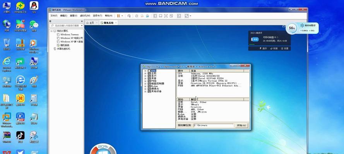Expand the 主板 tree node
Viewport: 344px width, 154px height.
[x=145, y=73]
